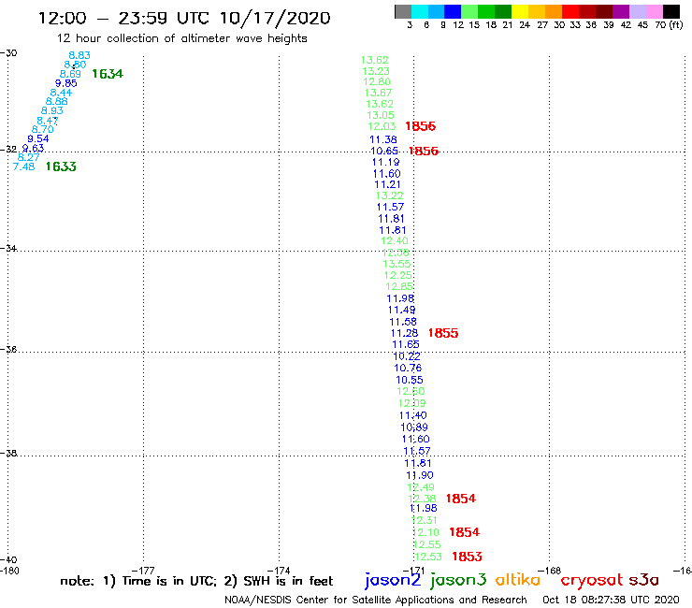Viewport: 692px width, 608px height.
Task: Select wave height value 10.76
Action: click(408, 368)
